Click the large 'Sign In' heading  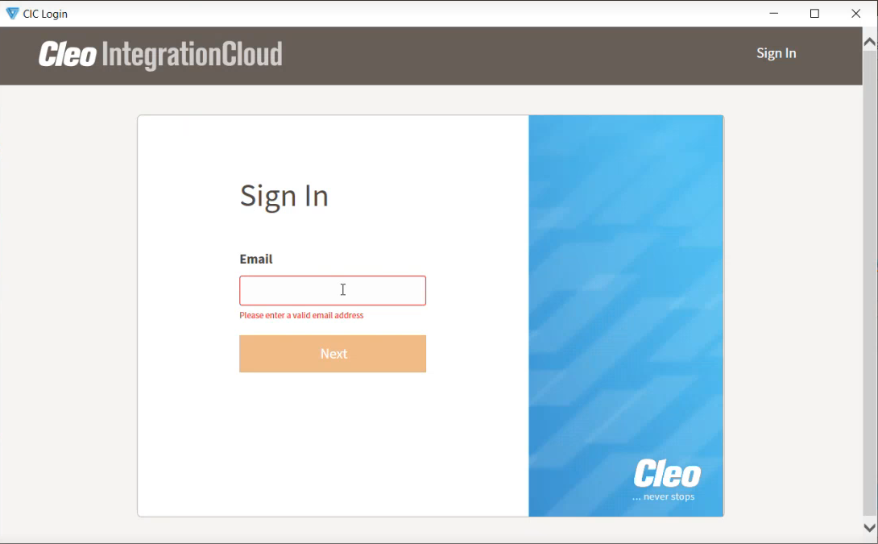point(284,196)
